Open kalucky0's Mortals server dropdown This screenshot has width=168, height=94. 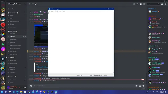pyautogui.click(x=25, y=4)
